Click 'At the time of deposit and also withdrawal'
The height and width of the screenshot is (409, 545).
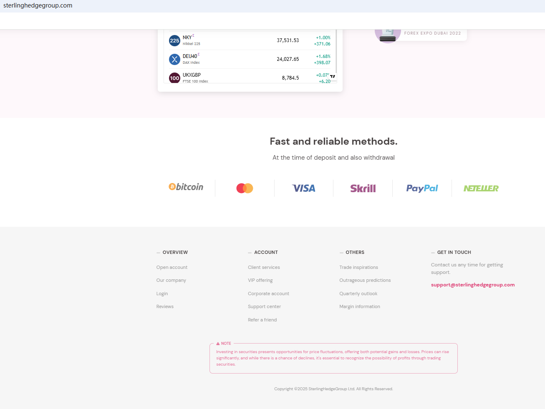pos(333,158)
